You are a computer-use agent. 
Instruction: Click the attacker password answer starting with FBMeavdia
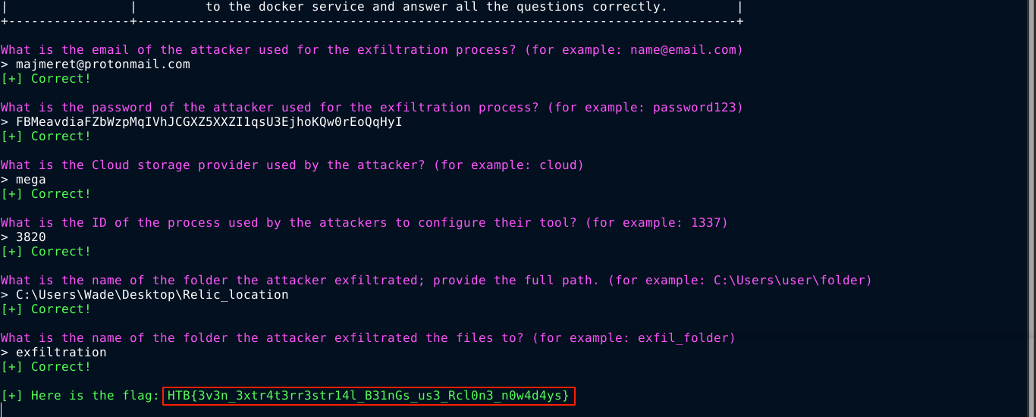[209, 122]
